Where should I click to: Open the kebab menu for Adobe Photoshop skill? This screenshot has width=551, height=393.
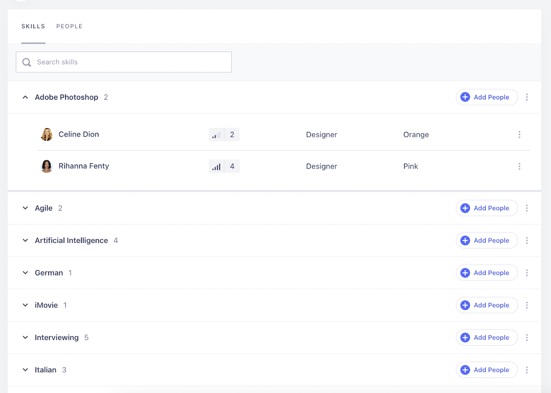(527, 97)
